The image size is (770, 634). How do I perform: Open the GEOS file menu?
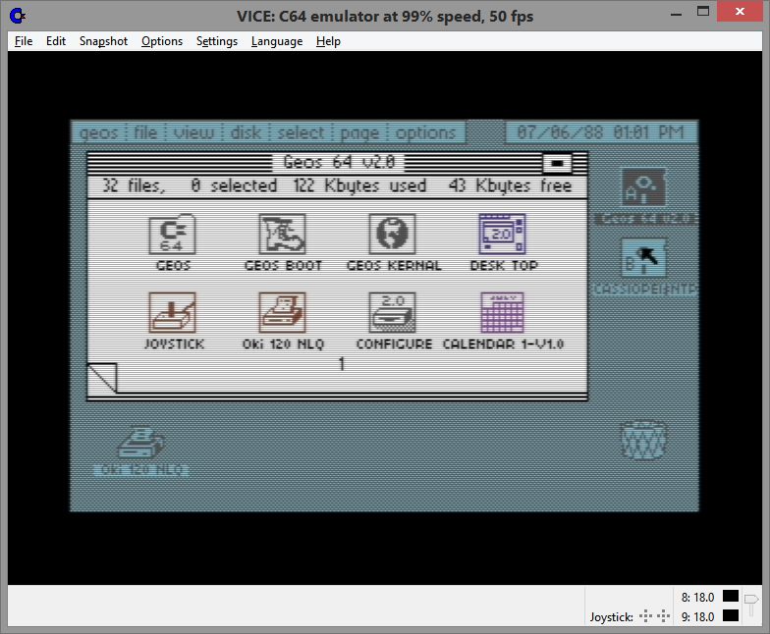145,132
